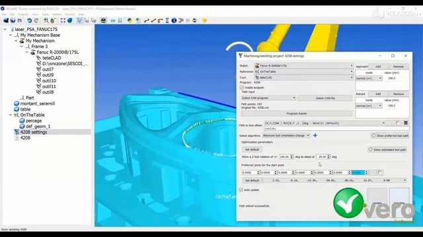
Task: Click the Add program toolbar icon
Action: 138,20
